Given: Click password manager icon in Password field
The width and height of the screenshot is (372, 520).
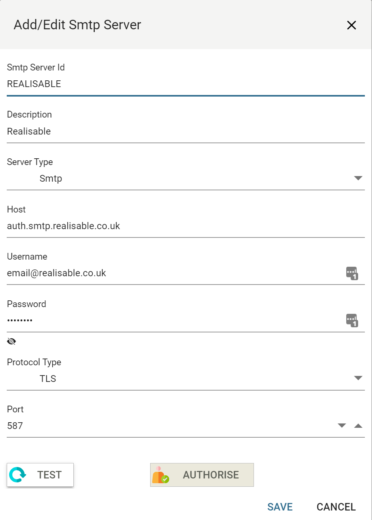Looking at the screenshot, I should point(352,320).
